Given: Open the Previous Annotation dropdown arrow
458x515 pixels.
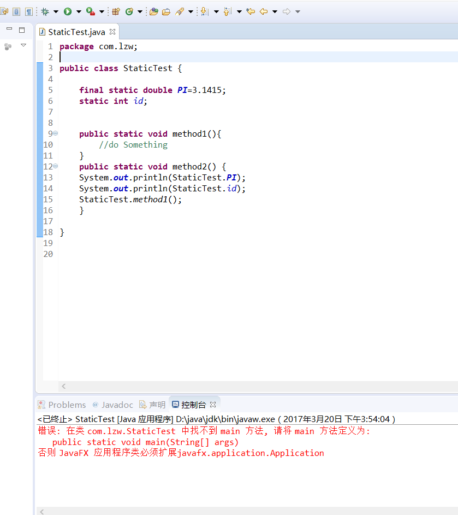Looking at the screenshot, I should 239,11.
